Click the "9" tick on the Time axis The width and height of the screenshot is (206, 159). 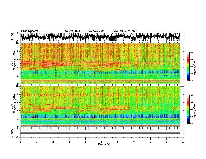166,142
